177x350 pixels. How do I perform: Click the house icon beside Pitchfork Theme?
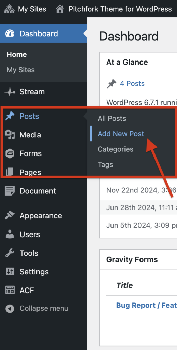coord(60,9)
